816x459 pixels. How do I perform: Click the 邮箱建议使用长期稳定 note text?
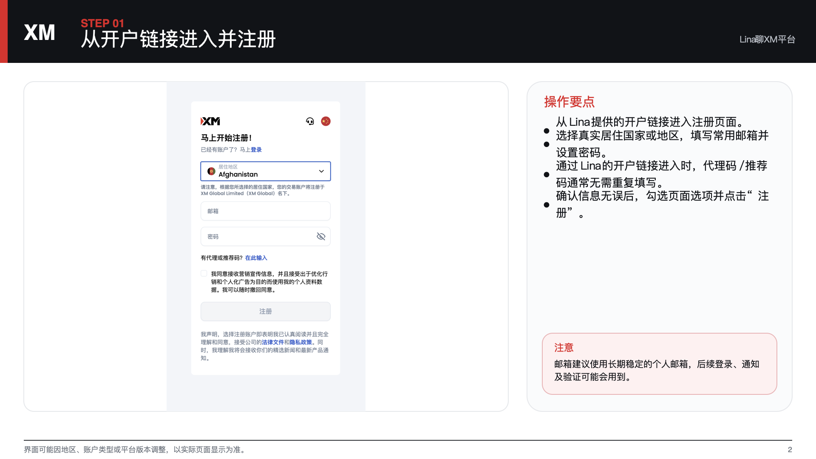click(x=657, y=371)
